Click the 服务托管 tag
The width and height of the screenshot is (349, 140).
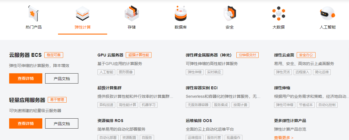pos(214,137)
